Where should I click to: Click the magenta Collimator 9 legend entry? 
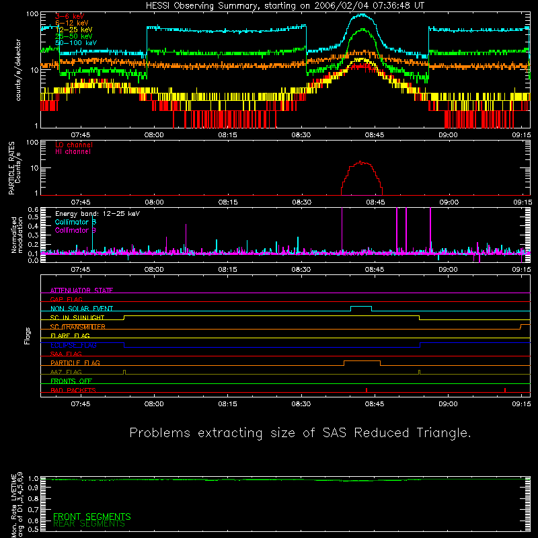click(x=75, y=230)
